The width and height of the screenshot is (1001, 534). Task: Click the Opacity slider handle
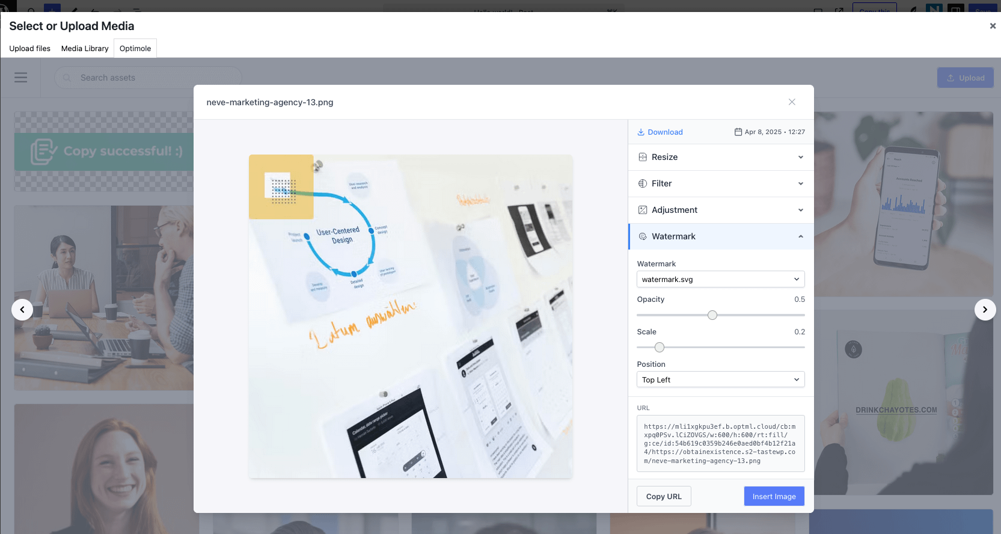[712, 315]
